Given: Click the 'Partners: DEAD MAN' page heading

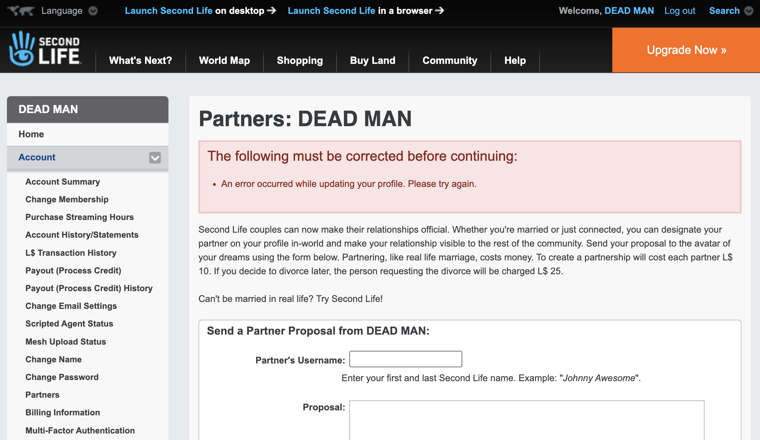Looking at the screenshot, I should [305, 118].
